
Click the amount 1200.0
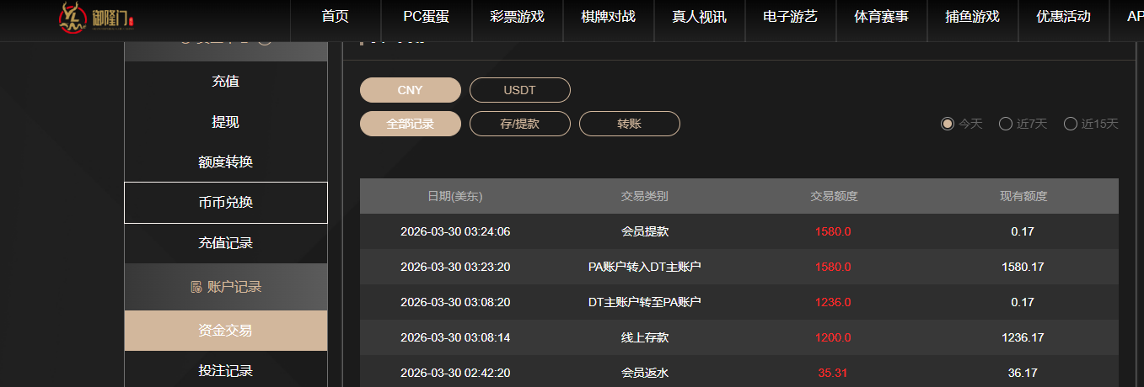(x=834, y=337)
